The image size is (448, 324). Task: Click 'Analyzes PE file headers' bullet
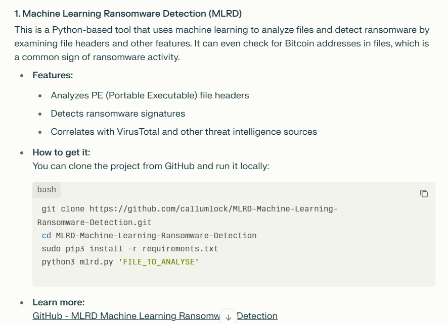coord(150,95)
